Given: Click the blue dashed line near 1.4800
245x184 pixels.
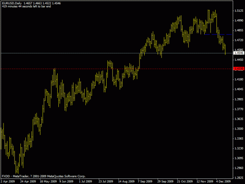Looking at the screenshot, I should click(218, 35).
